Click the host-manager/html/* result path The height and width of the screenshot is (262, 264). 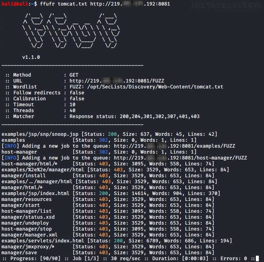pos(30,164)
